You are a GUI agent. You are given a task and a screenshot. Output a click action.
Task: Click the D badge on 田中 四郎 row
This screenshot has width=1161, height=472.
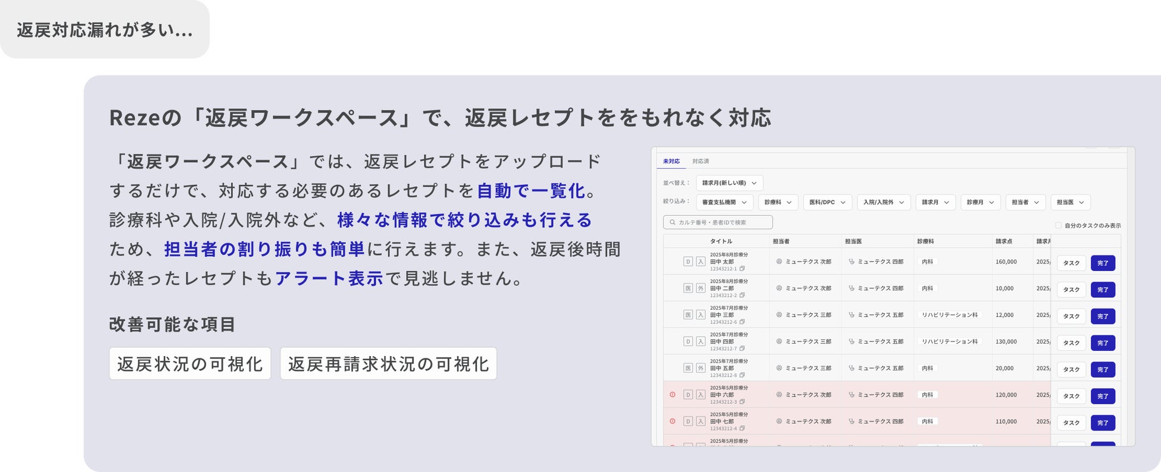[688, 342]
